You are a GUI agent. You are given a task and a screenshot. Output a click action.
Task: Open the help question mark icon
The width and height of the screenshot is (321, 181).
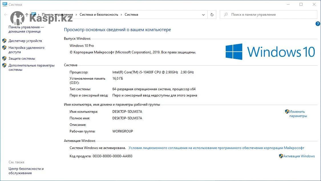pyautogui.click(x=318, y=24)
